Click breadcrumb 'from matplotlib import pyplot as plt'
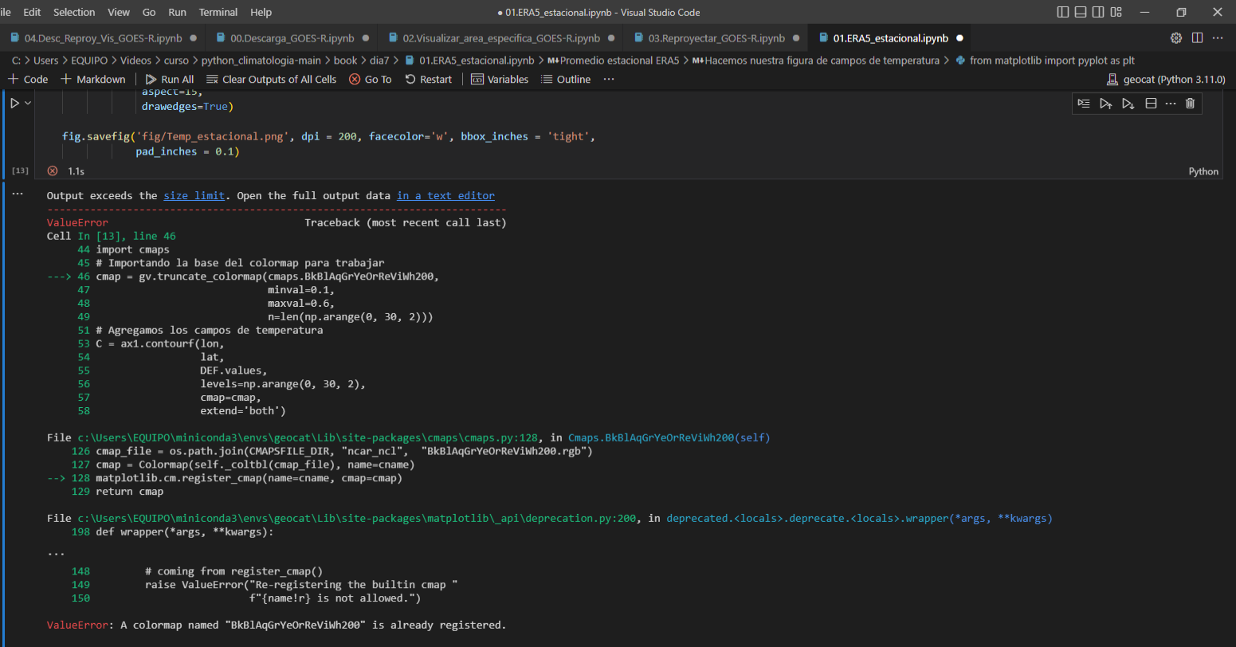Screen dimensions: 1236x647 [x=1045, y=60]
